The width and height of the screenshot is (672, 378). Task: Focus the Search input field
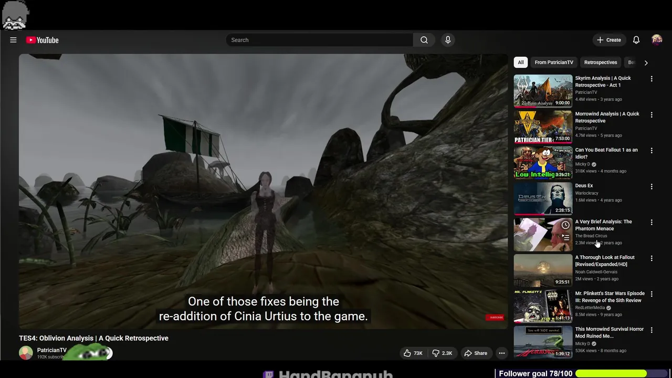click(x=320, y=40)
